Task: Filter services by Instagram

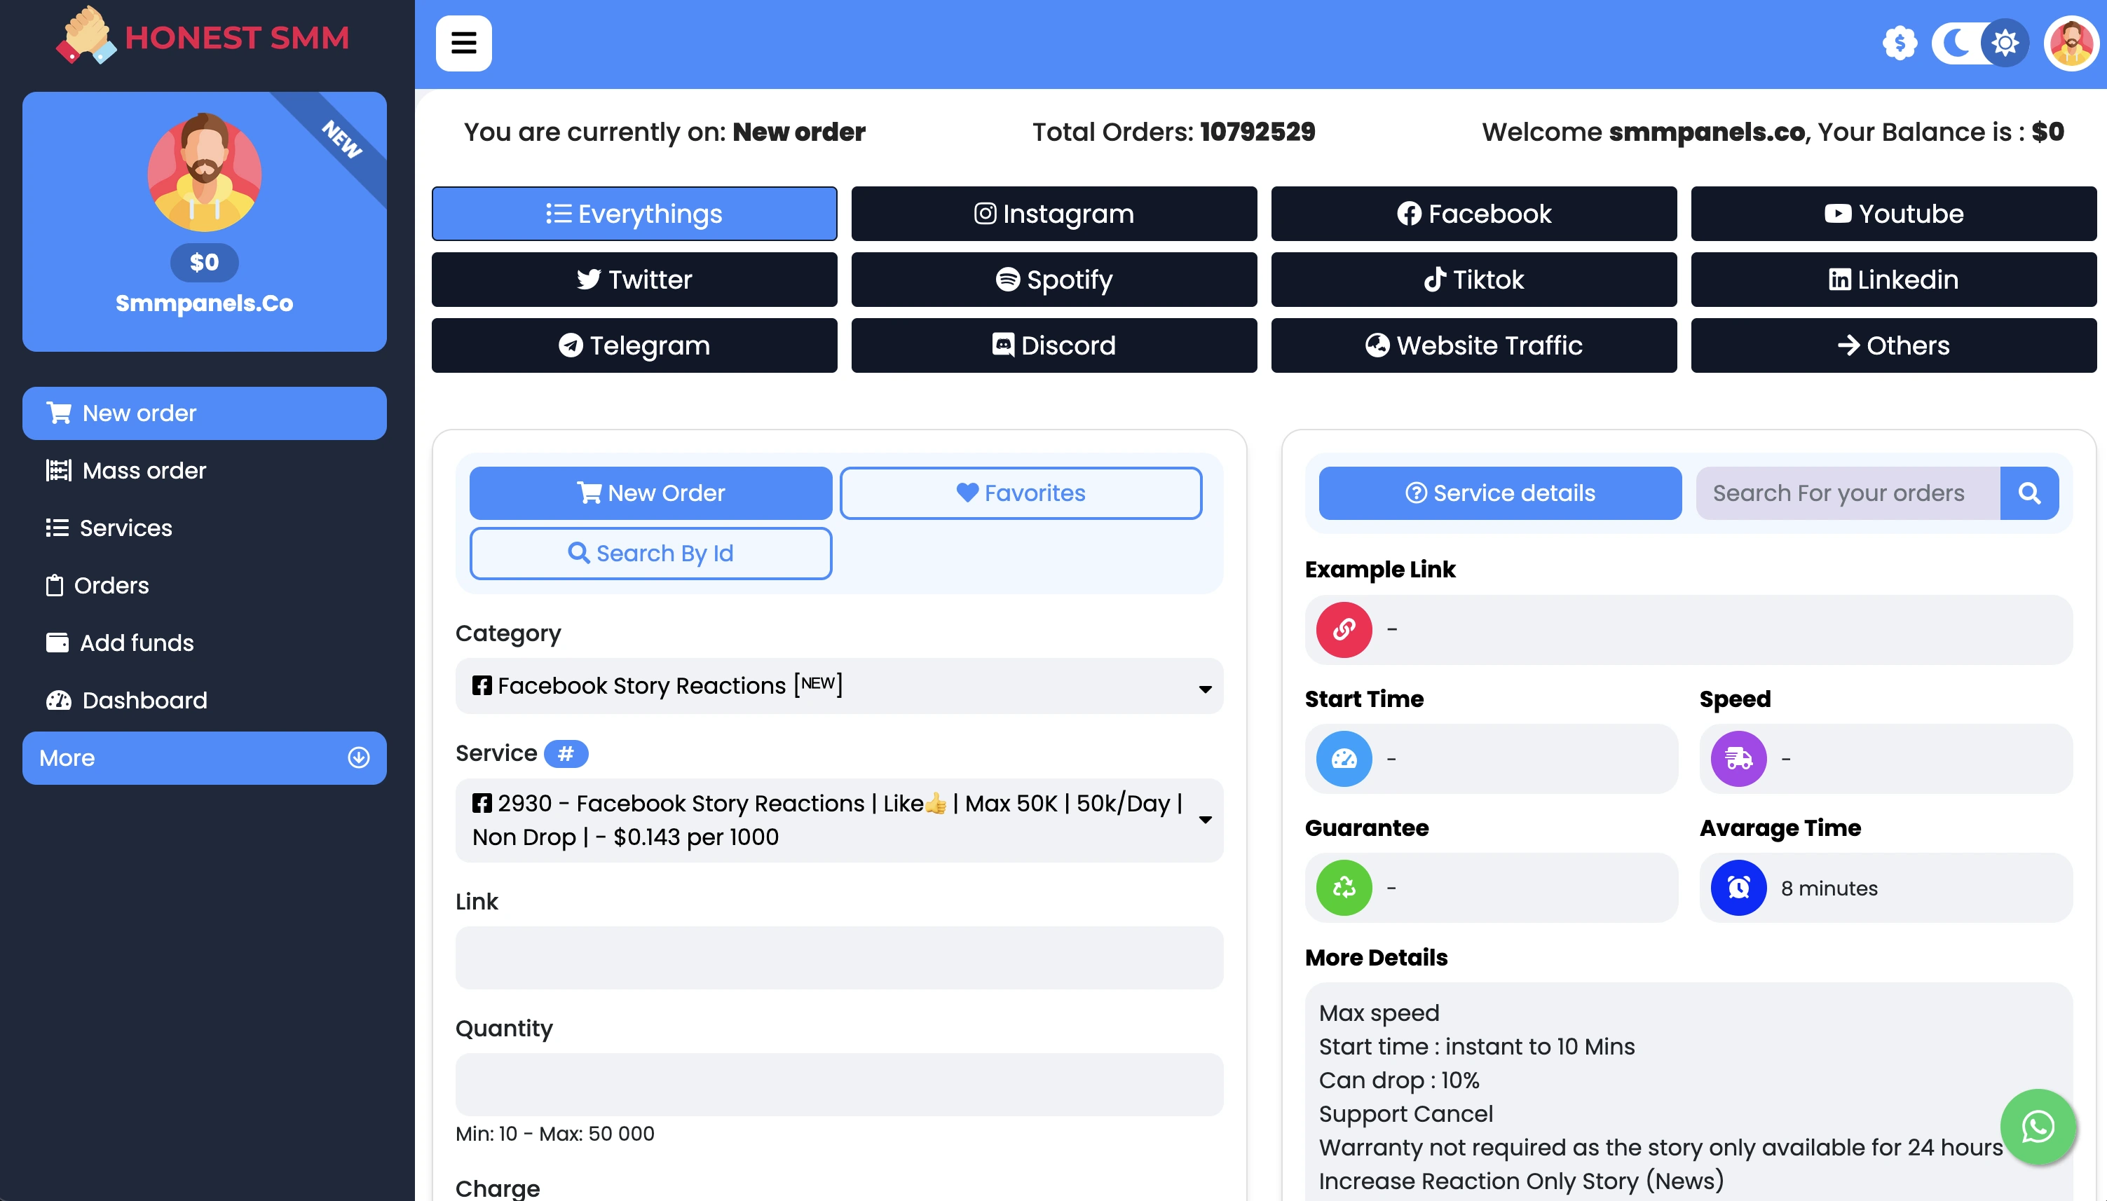Action: pyautogui.click(x=1054, y=214)
